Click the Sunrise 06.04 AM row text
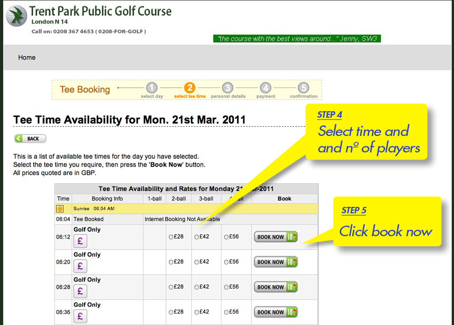The image size is (454, 325). (94, 209)
